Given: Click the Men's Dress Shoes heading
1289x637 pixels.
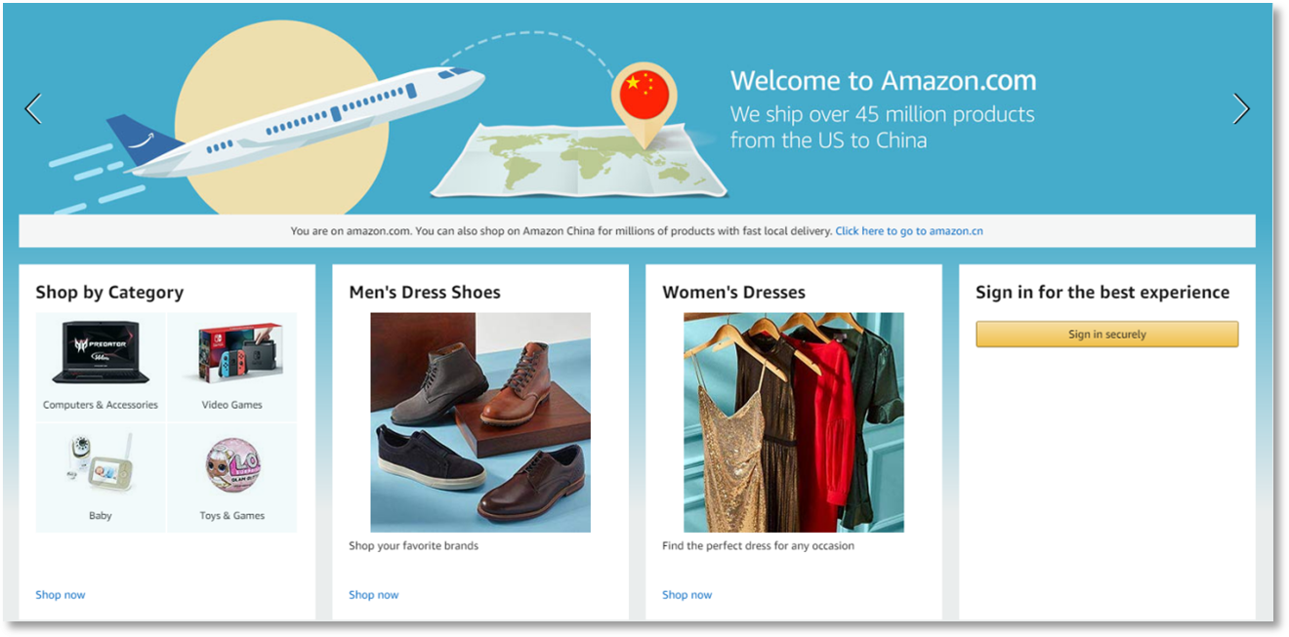Looking at the screenshot, I should (x=425, y=293).
